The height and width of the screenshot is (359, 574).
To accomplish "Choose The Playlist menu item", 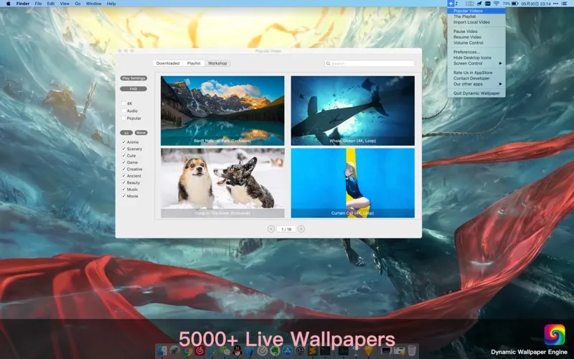I will (476, 17).
